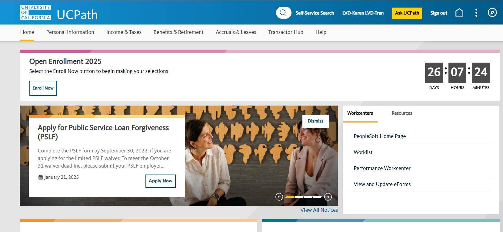This screenshot has height=232, width=503.
Task: Click the Ask UCPath button
Action: point(407,13)
